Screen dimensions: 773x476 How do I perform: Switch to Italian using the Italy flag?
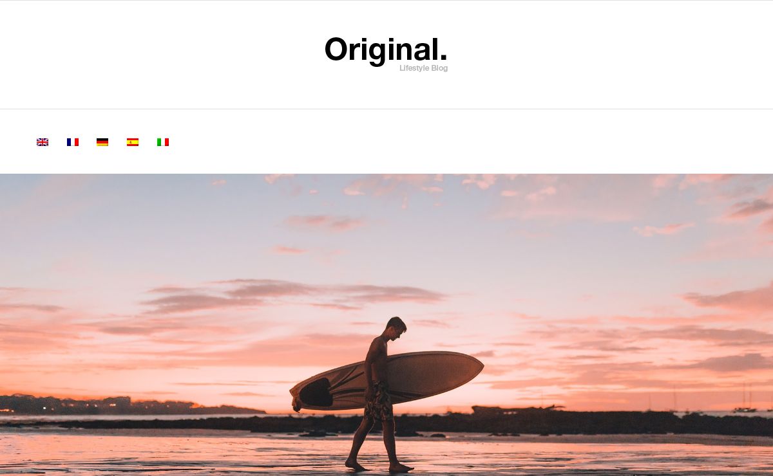(163, 142)
